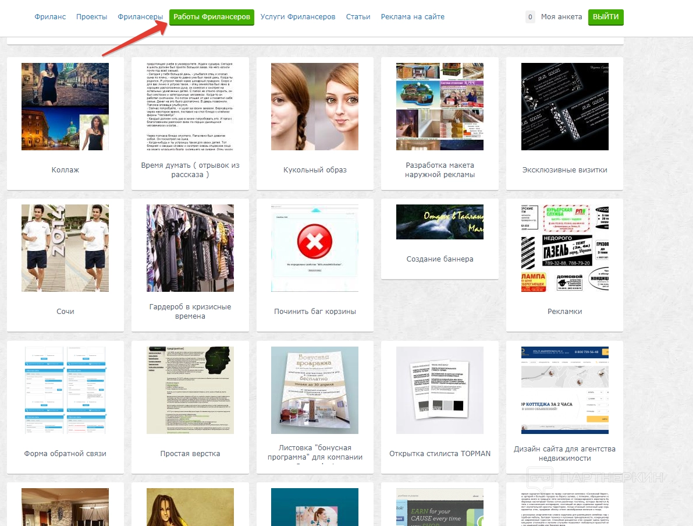Open the TOPMAN stylist postcard thumbnail
Screen dimensions: 693x526
[x=440, y=390]
